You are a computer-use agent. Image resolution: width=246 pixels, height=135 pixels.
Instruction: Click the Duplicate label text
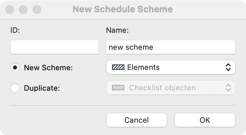[42, 88]
